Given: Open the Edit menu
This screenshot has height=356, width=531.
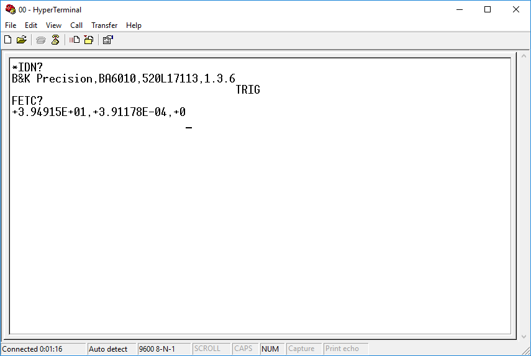Looking at the screenshot, I should (x=31, y=25).
